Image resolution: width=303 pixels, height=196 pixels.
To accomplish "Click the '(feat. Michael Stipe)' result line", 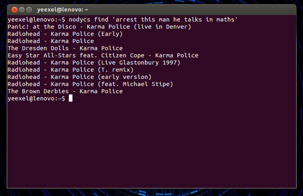I will click(x=90, y=84).
